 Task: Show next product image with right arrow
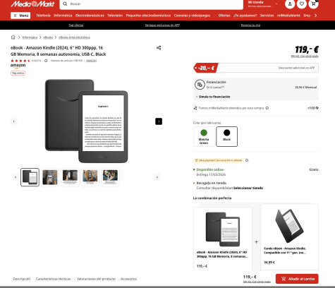(x=159, y=121)
